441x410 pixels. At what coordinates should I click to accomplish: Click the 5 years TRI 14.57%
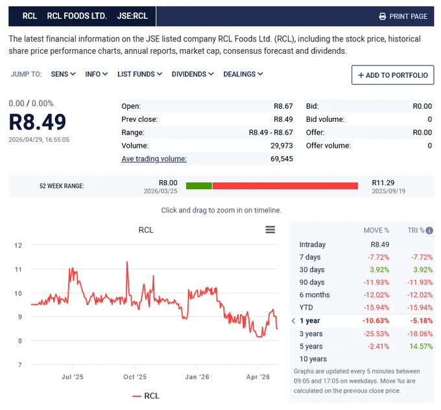[x=421, y=347]
